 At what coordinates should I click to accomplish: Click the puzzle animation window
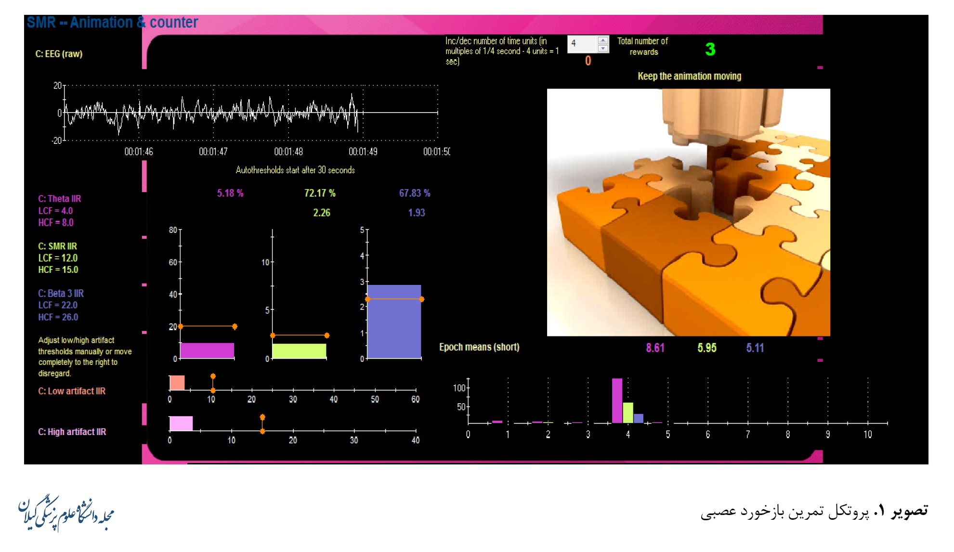coord(688,212)
